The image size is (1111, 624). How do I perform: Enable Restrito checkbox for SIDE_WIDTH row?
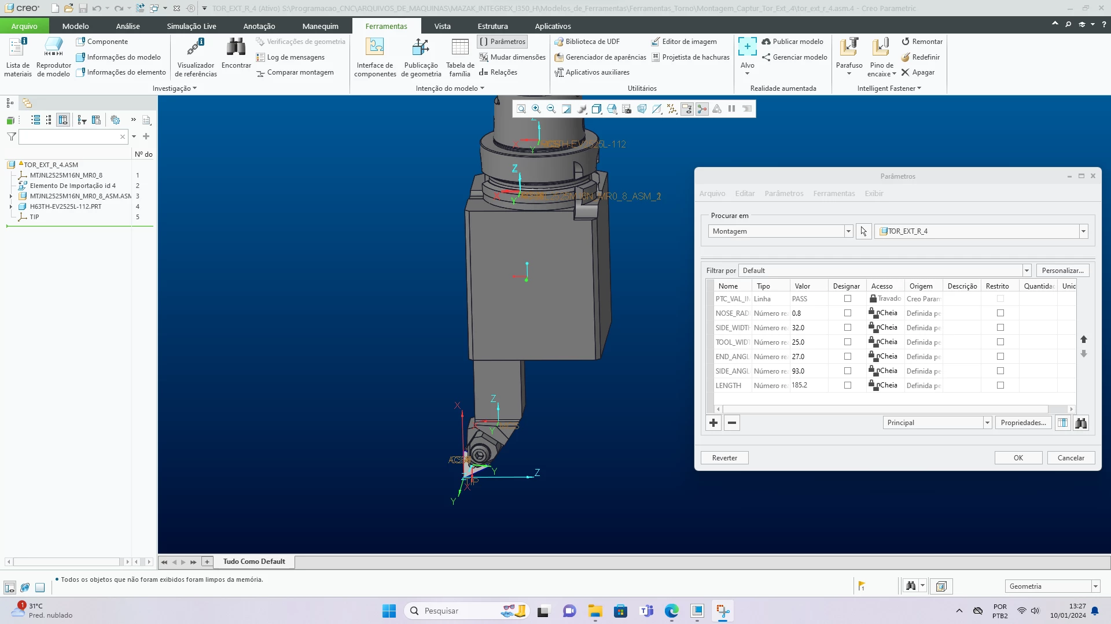[1000, 327]
